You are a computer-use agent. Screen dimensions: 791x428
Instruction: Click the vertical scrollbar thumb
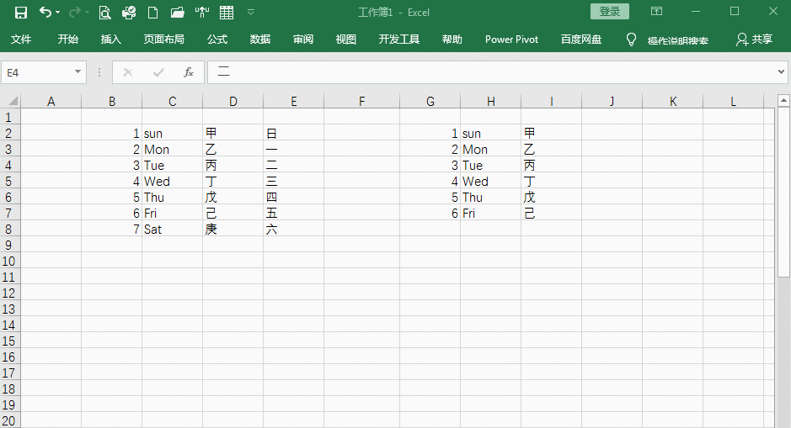pos(783,192)
